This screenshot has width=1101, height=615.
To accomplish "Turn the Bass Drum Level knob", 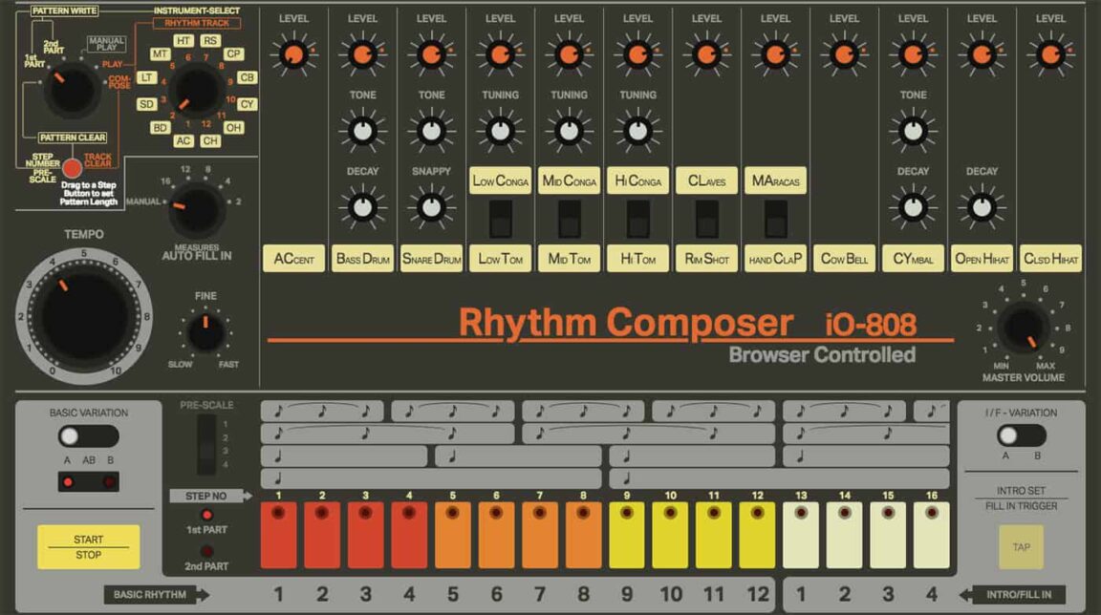I will (x=361, y=54).
